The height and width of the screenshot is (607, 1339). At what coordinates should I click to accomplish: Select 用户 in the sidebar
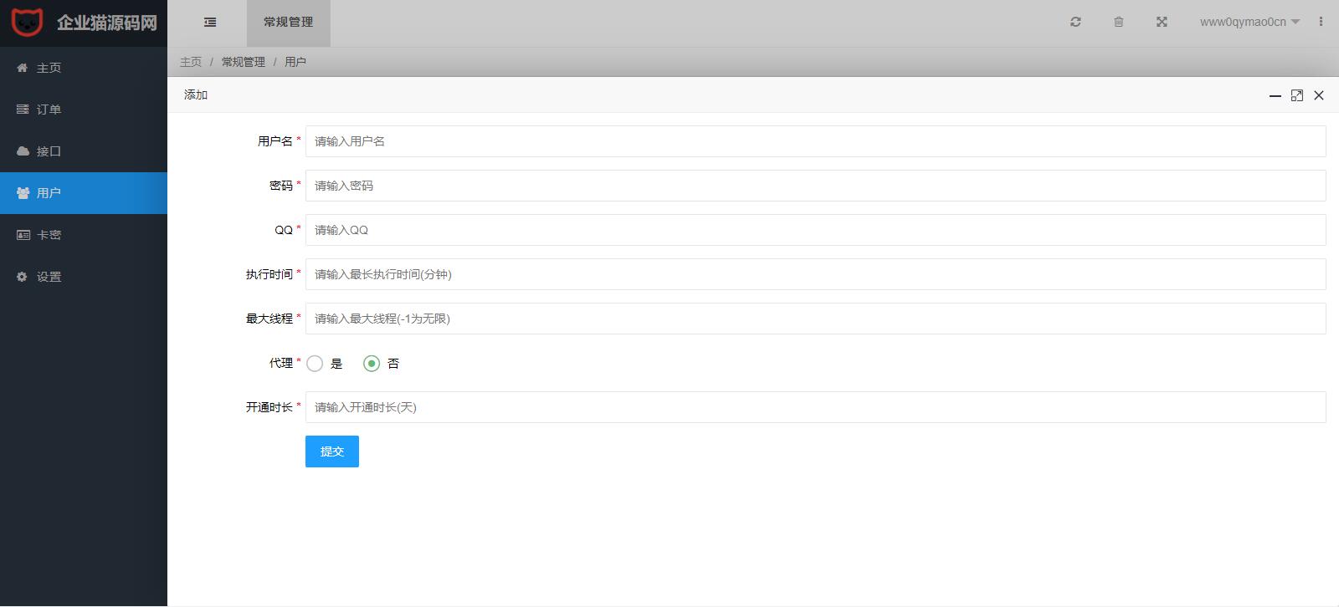tap(84, 193)
